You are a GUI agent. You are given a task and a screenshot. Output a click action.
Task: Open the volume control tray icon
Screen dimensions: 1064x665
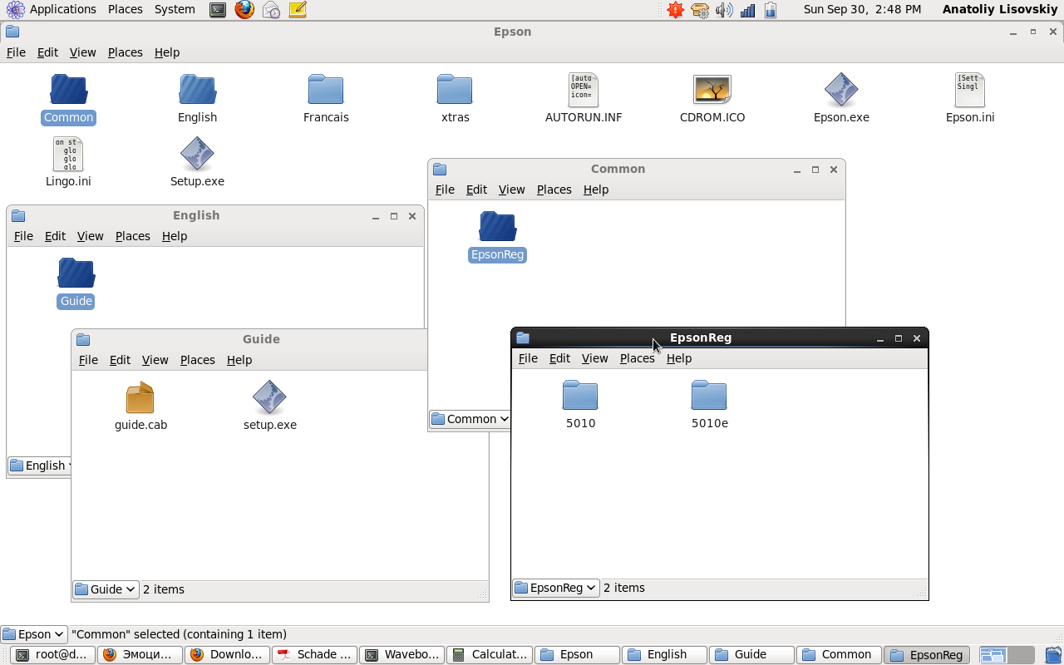(724, 10)
